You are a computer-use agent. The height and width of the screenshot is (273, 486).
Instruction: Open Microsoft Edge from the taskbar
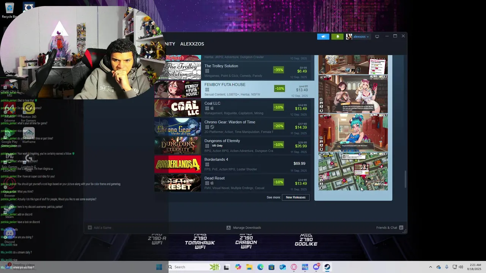(x=260, y=267)
